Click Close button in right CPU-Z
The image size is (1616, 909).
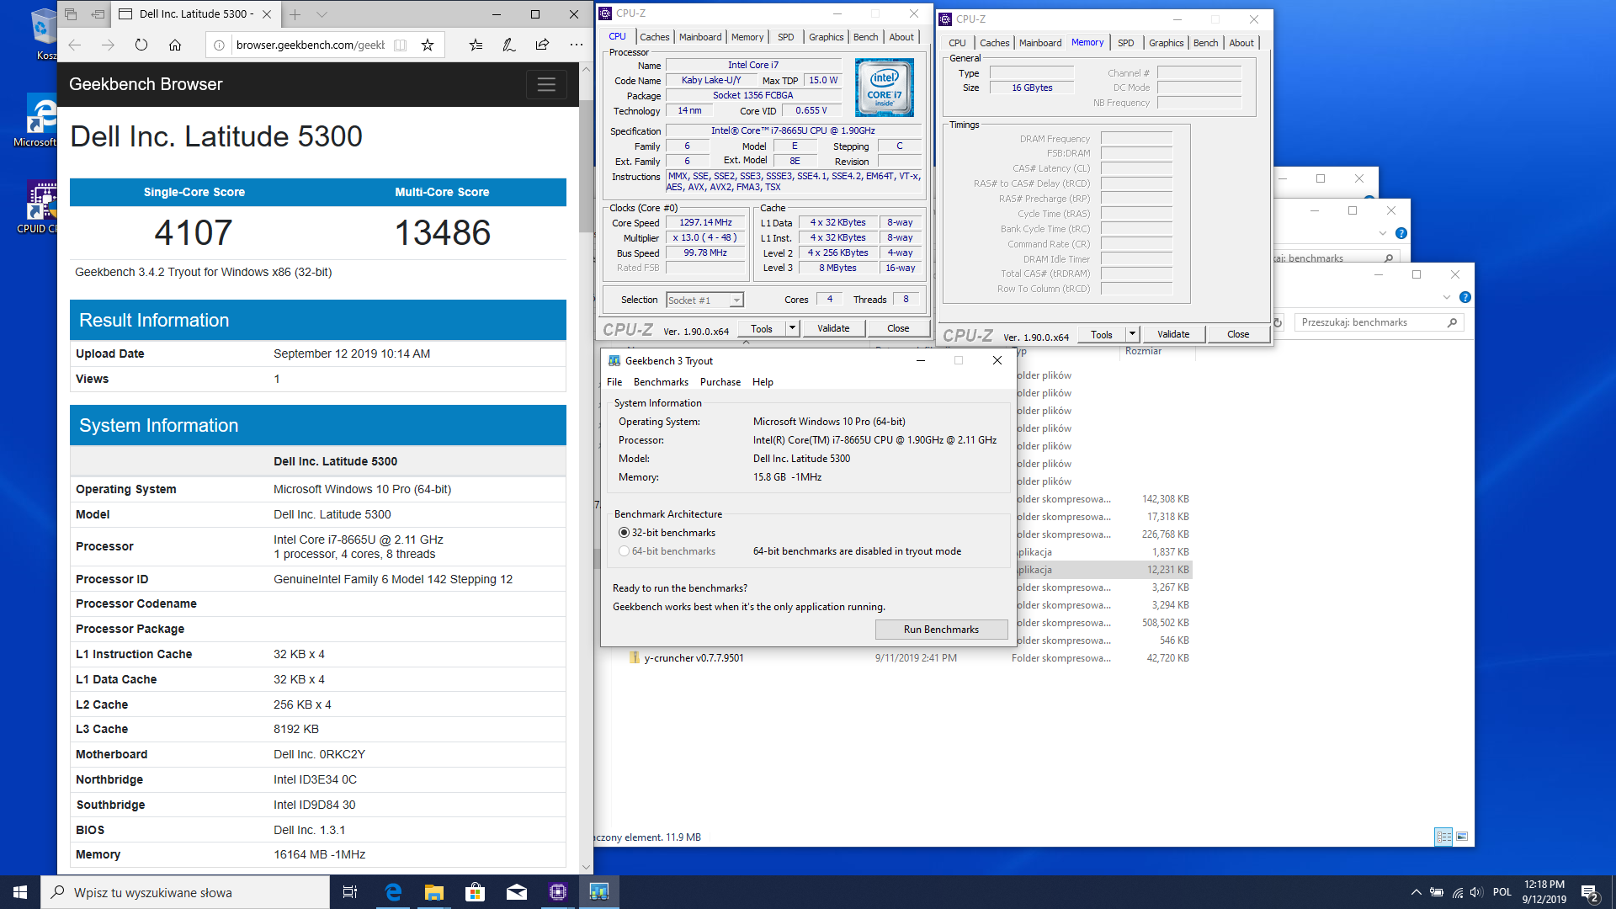1238,334
